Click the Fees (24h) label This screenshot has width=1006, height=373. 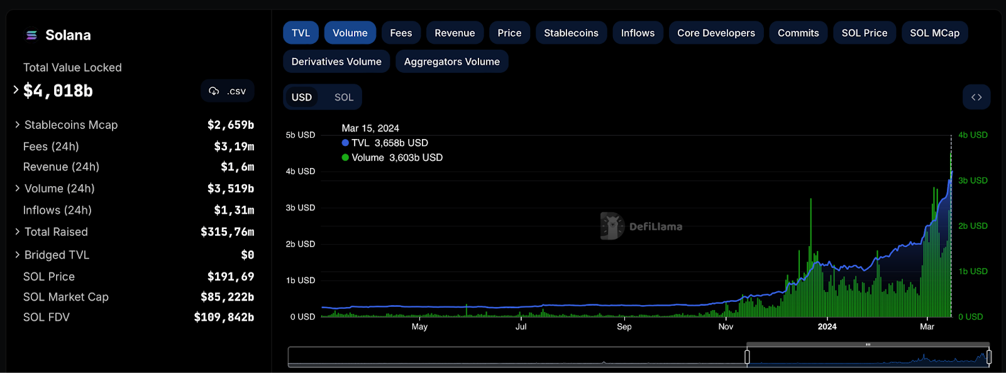coord(51,147)
